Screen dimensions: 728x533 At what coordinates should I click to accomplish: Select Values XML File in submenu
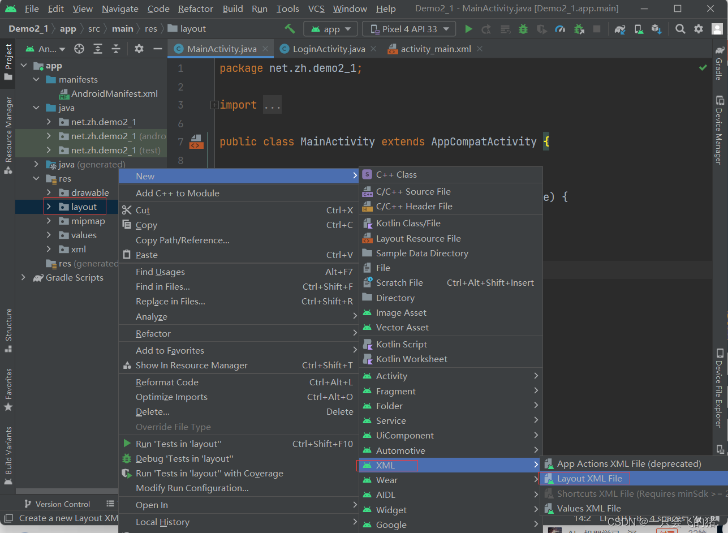[x=634, y=509]
